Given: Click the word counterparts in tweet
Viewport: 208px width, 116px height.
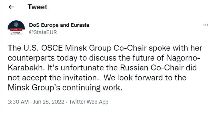Looking at the screenshot, I should [31, 58].
